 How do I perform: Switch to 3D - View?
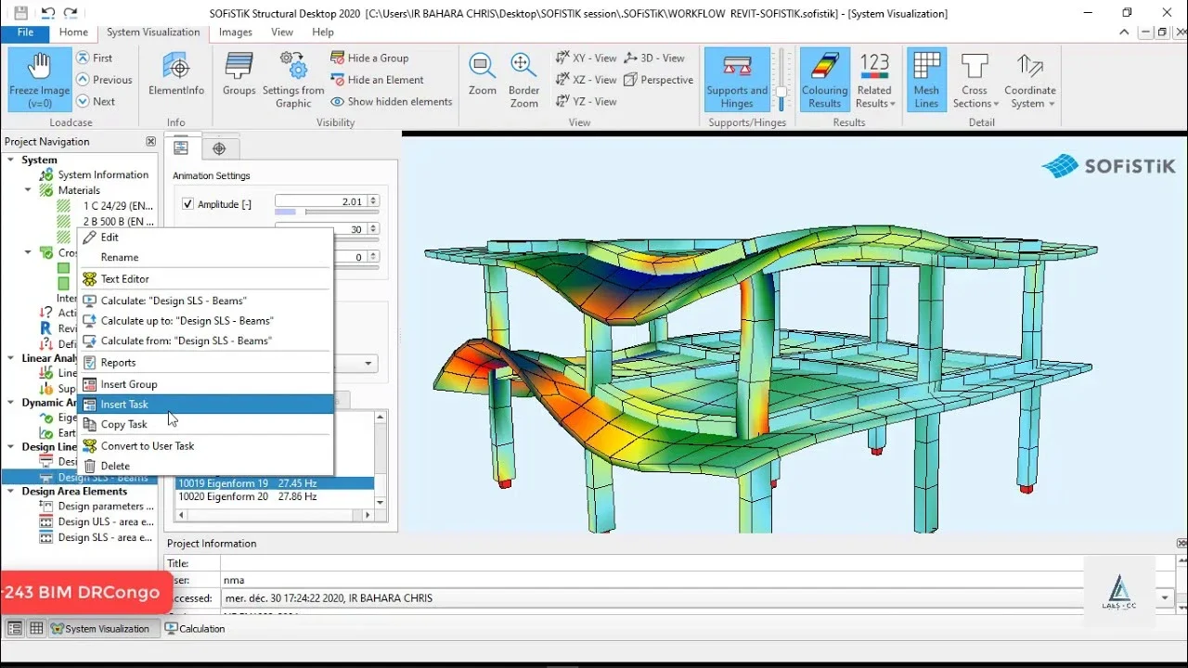tap(654, 58)
